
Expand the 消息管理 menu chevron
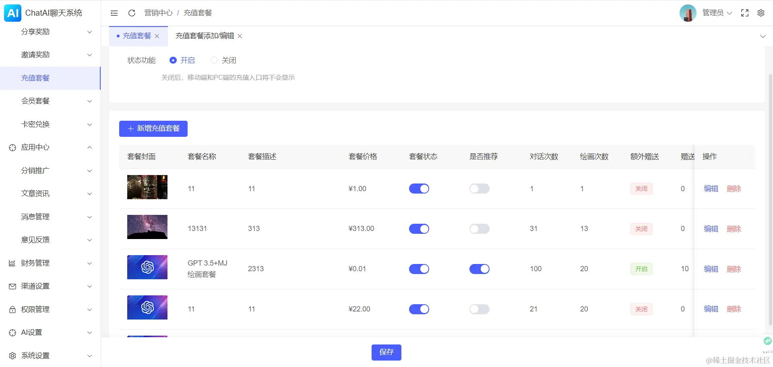coord(90,217)
